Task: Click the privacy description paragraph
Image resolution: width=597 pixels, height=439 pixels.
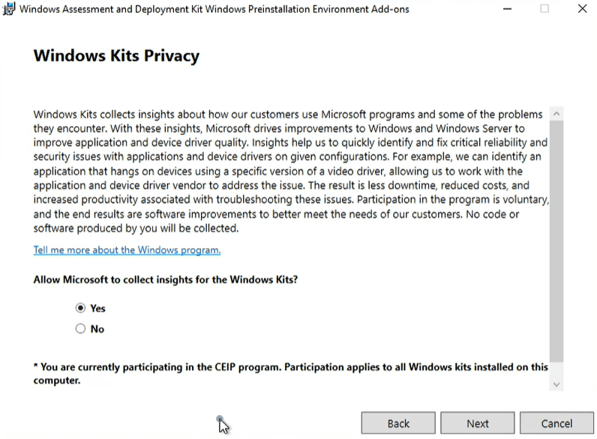Action: click(289, 171)
